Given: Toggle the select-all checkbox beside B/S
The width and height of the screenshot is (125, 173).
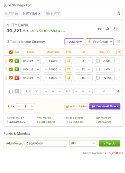Looking at the screenshot, I should (x=11, y=52).
